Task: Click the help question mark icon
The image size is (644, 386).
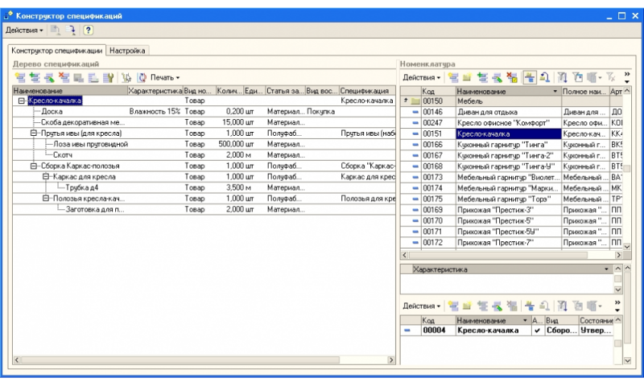Action: (x=88, y=30)
